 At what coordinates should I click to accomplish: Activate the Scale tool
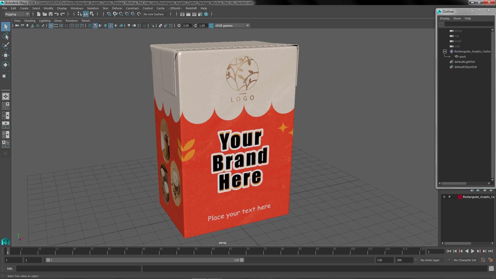point(6,74)
